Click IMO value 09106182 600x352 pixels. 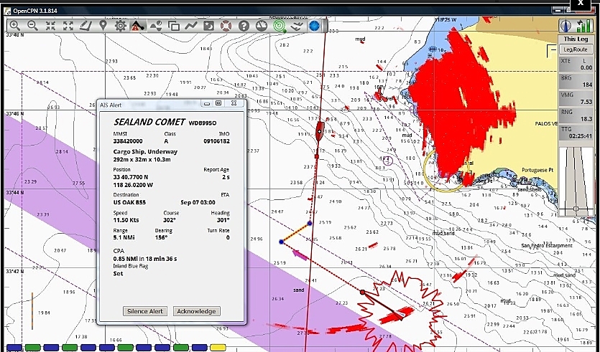coord(216,141)
